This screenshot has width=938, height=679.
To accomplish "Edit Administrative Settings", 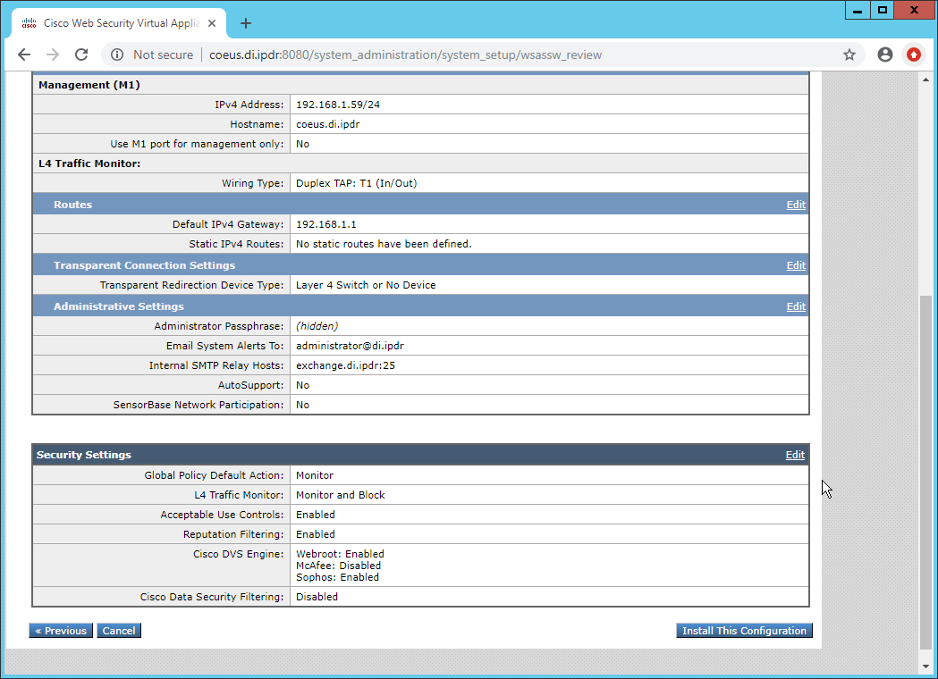I will [796, 306].
